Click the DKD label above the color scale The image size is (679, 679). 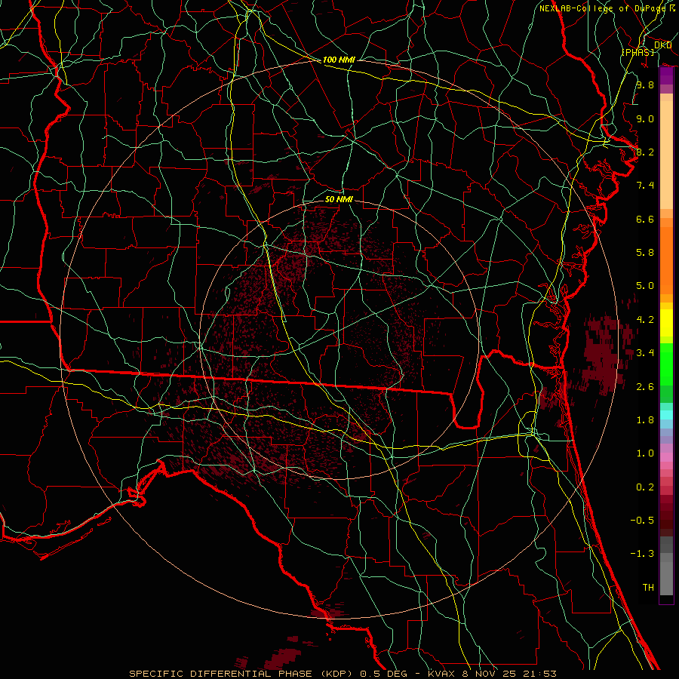click(662, 45)
